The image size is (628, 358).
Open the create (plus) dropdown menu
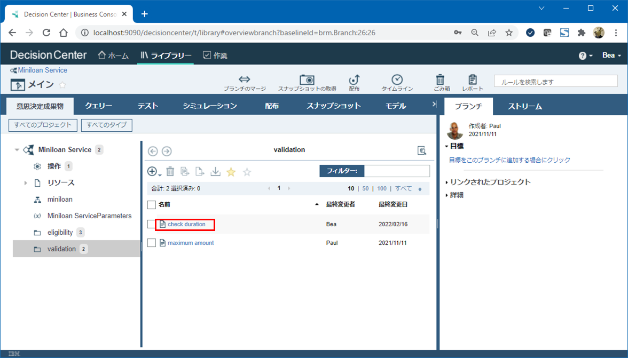click(154, 172)
